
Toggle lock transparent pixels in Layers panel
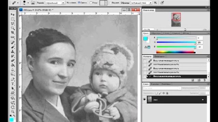click(x=157, y=93)
